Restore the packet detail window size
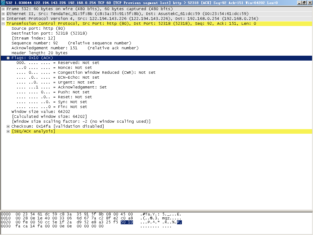Screen dimensions: 313x235 pyautogui.click(x=304, y=3)
